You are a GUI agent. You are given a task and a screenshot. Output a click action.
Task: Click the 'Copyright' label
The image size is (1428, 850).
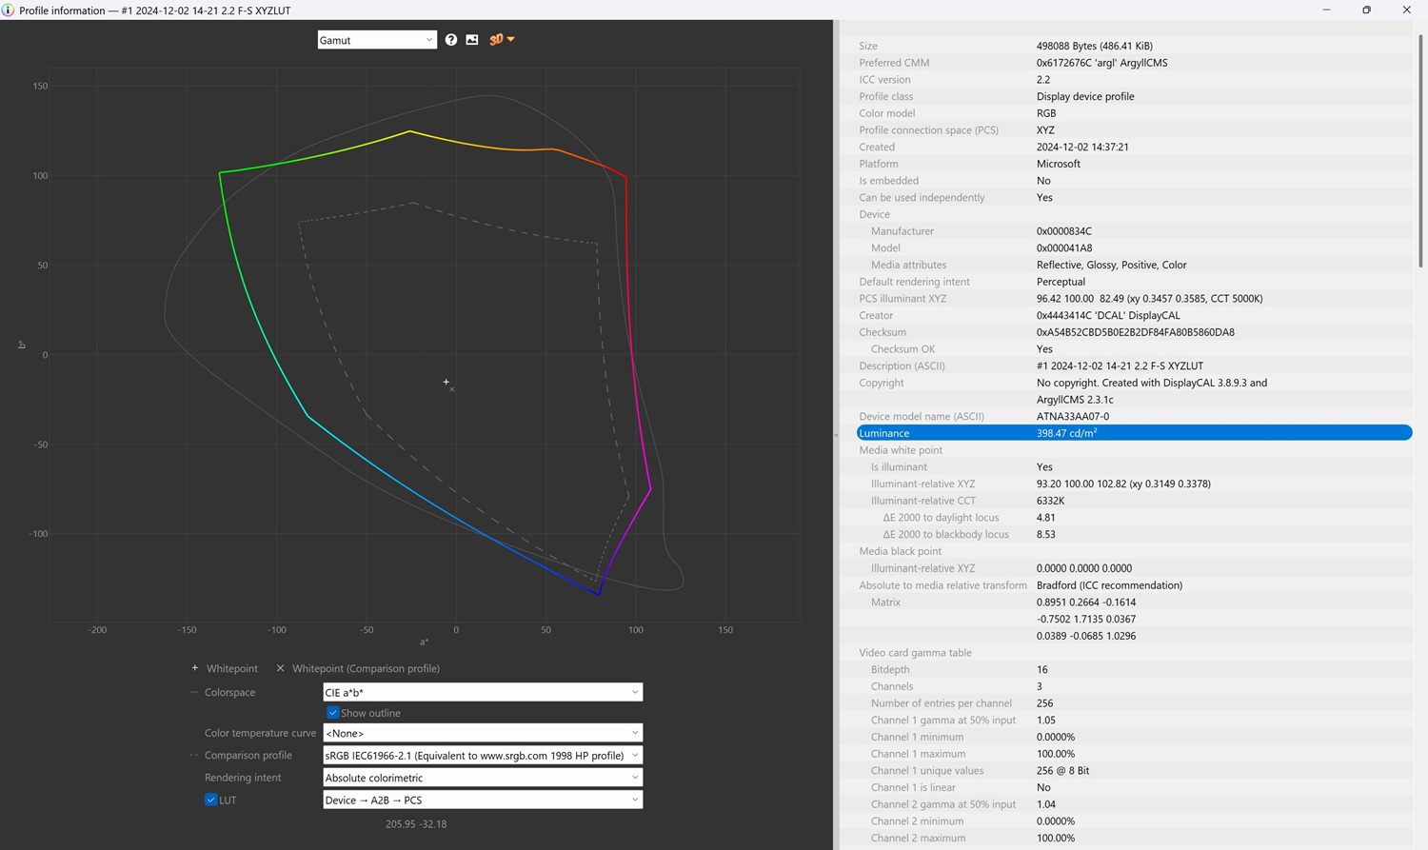point(882,383)
